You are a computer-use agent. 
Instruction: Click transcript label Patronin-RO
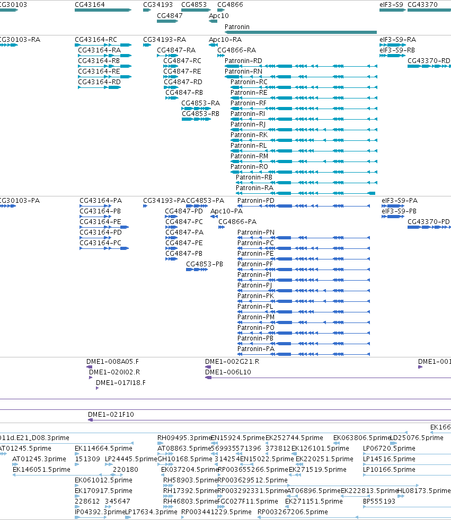point(249,167)
